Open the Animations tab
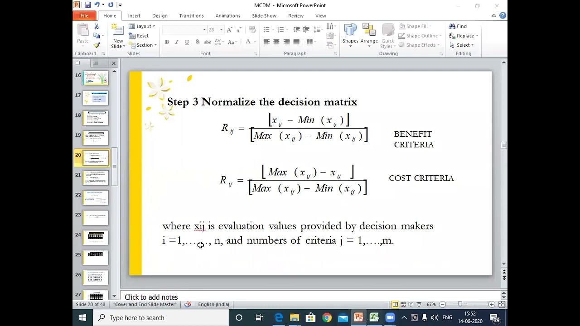The height and width of the screenshot is (326, 580). 228,16
